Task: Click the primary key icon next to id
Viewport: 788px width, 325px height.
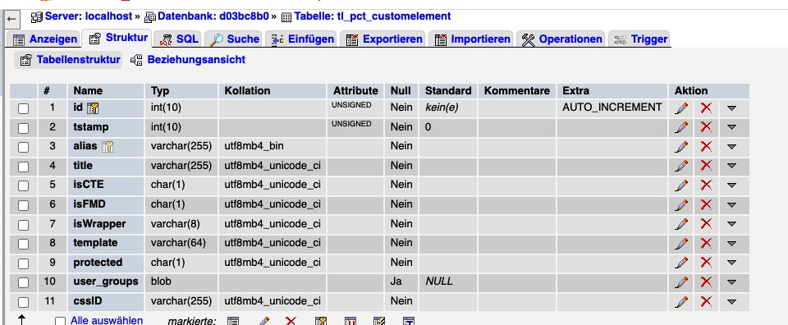Action: coord(93,108)
